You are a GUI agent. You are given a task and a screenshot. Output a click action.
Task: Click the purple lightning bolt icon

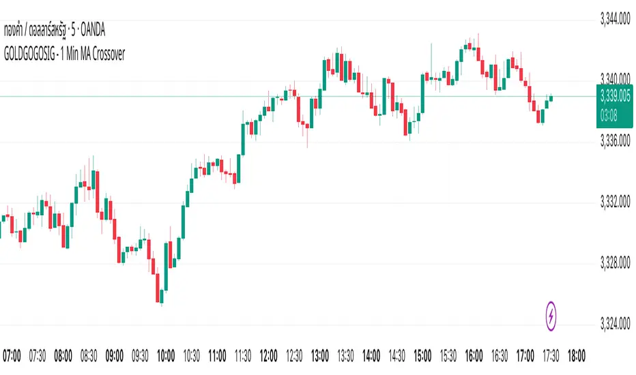point(551,316)
